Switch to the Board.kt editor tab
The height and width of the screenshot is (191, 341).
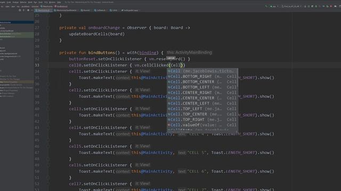coord(85,10)
